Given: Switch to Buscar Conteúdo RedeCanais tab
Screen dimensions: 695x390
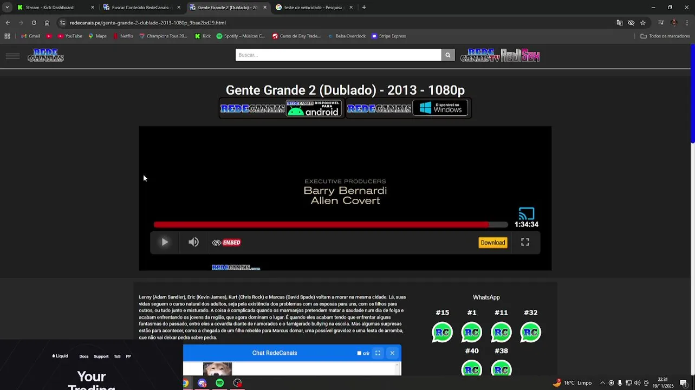Looking at the screenshot, I should coord(141,8).
